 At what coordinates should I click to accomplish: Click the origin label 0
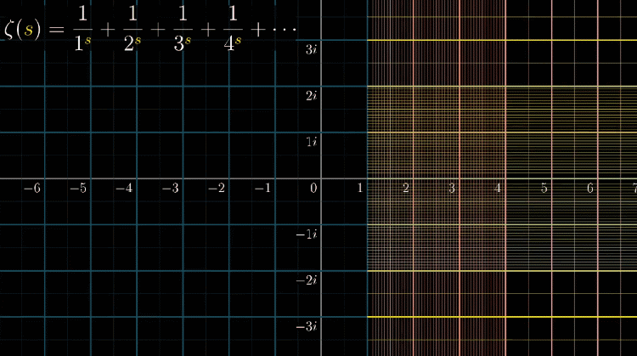pyautogui.click(x=313, y=188)
